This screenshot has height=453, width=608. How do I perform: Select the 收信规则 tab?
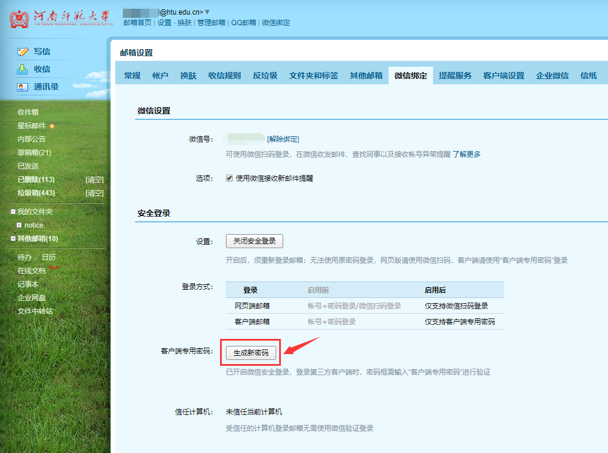(x=224, y=75)
